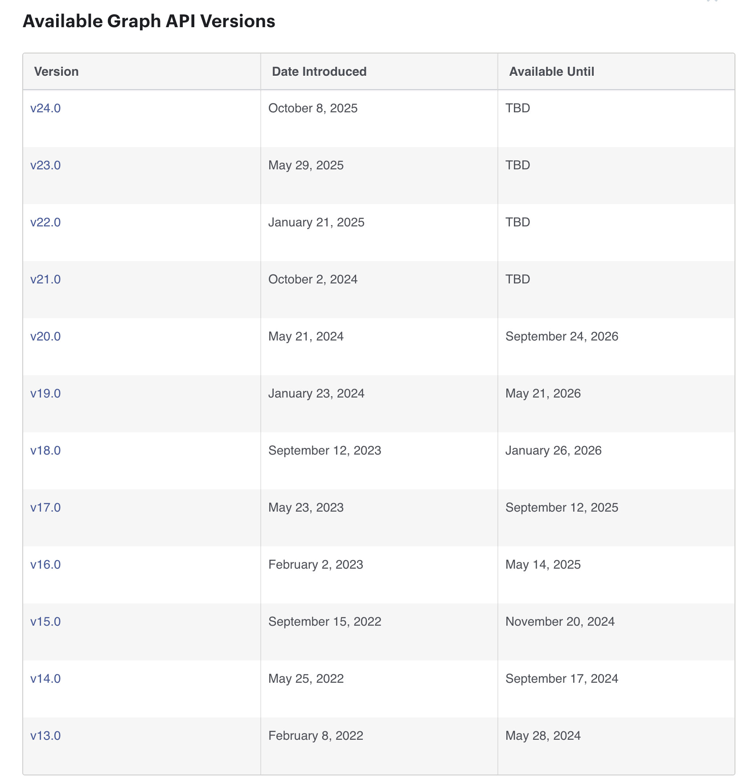Select the v19.0 version link
The width and height of the screenshot is (747, 779).
[45, 394]
